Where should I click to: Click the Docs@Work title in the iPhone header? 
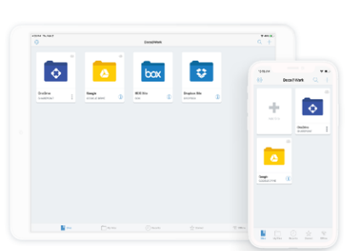click(x=293, y=80)
